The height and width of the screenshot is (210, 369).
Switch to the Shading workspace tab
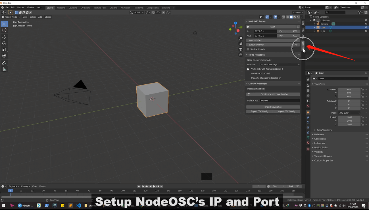click(x=113, y=8)
